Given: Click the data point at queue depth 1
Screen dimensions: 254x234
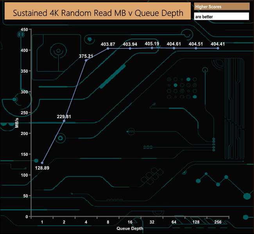Looking at the screenshot, I should point(42,163).
